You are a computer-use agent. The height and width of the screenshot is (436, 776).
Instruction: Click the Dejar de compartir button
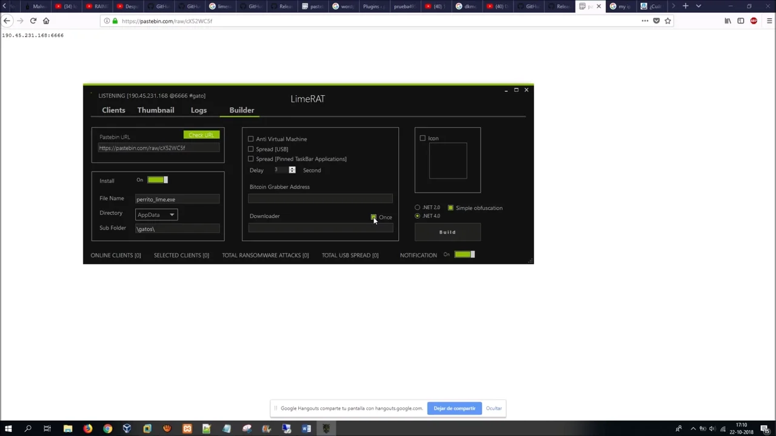(x=454, y=408)
